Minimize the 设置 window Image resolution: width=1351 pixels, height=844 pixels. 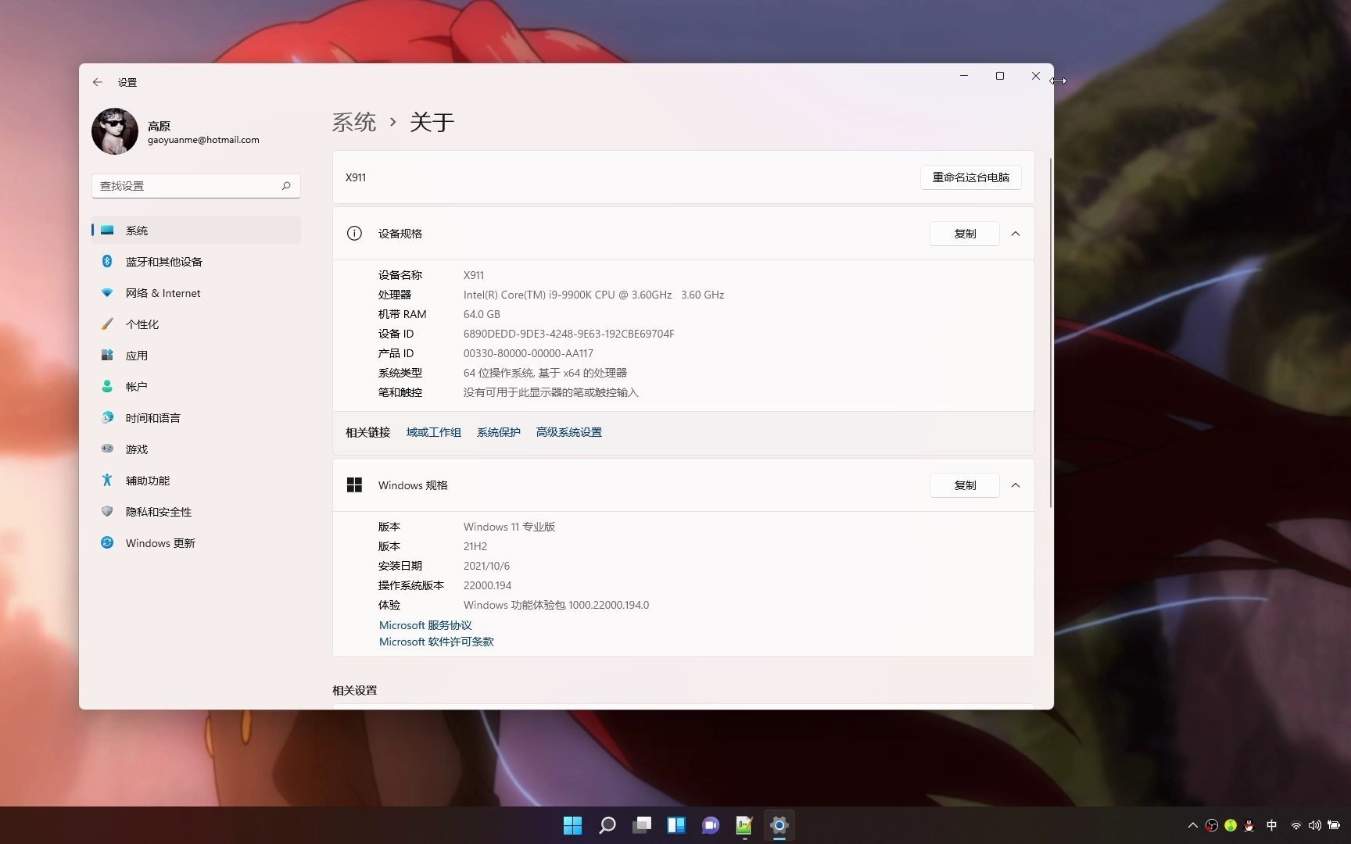point(963,76)
